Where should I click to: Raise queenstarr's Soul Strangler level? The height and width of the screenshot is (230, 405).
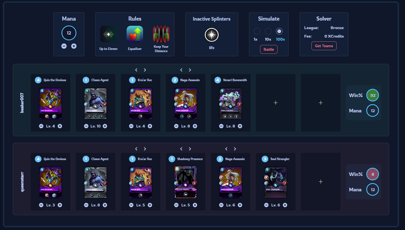285,205
